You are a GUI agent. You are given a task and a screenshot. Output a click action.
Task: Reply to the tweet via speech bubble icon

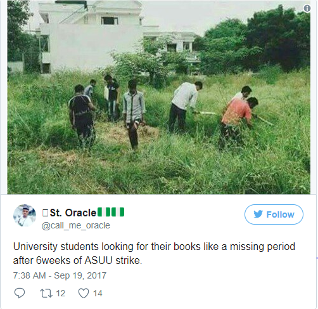(20, 293)
